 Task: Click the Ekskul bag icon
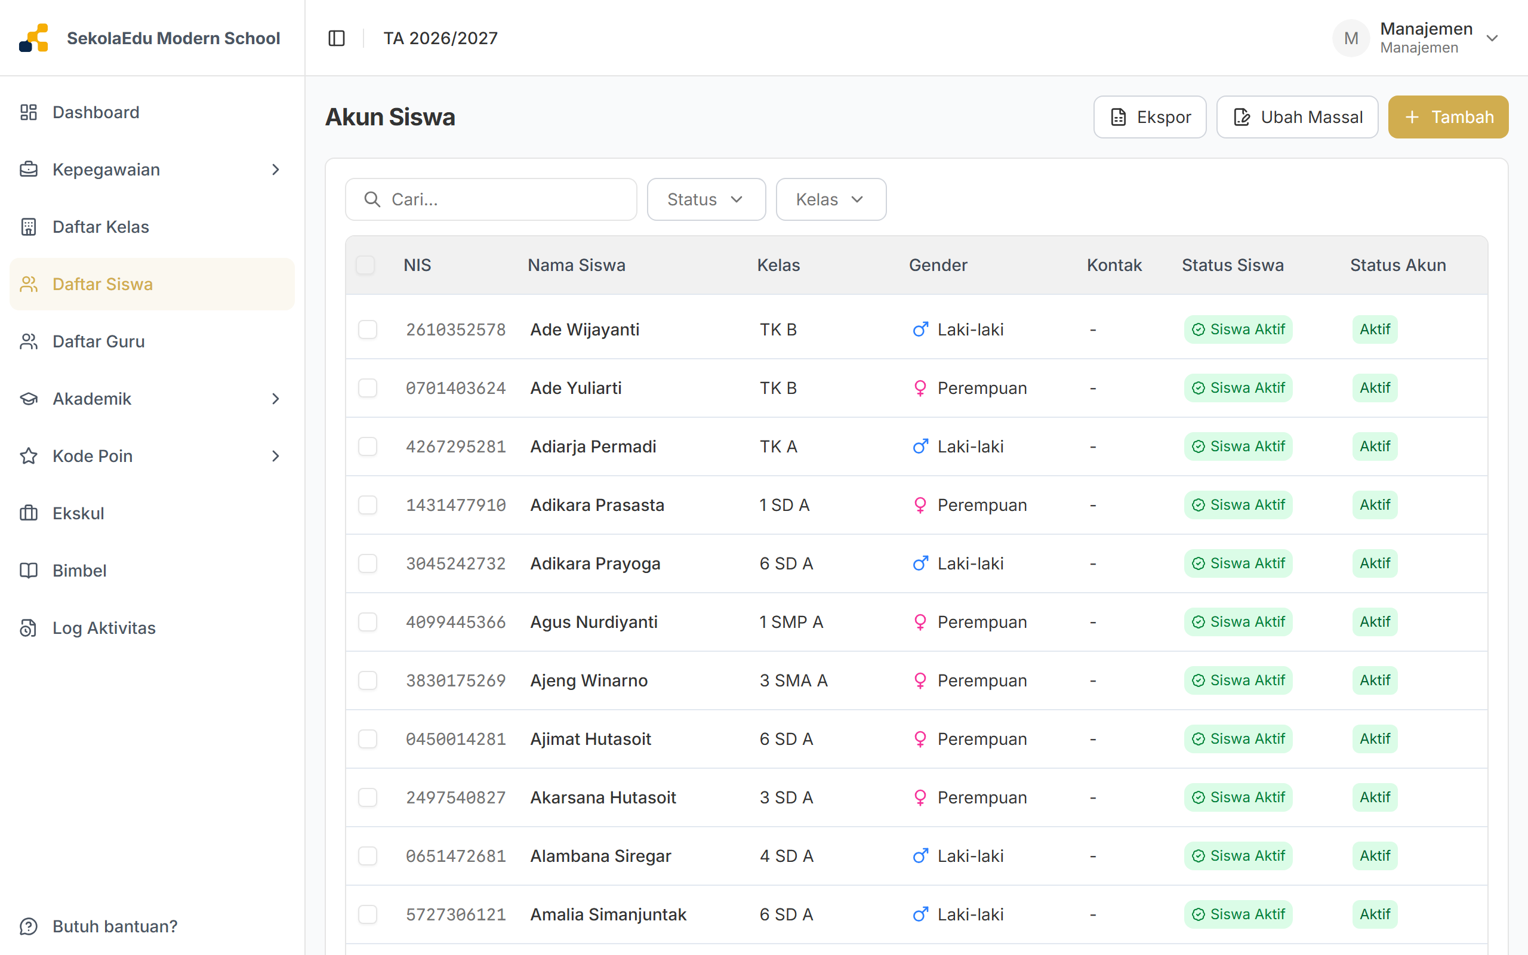pos(29,513)
